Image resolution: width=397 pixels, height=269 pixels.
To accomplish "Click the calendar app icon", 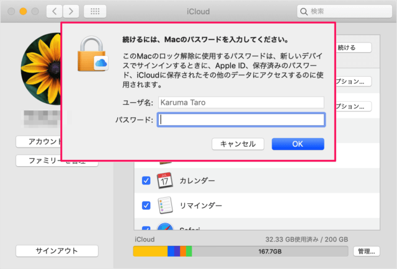I will click(x=165, y=180).
